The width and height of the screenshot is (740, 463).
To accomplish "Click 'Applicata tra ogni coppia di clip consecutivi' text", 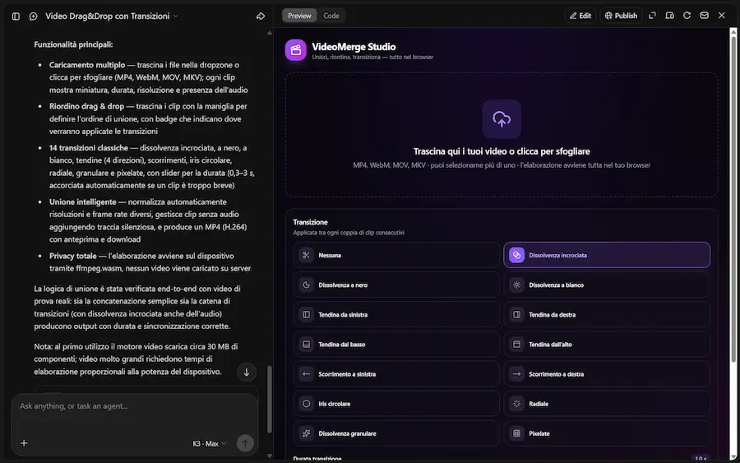I will (349, 232).
